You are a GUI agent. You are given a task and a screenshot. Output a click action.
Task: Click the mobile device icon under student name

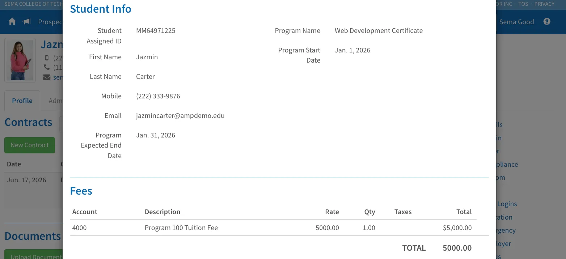coord(47,58)
